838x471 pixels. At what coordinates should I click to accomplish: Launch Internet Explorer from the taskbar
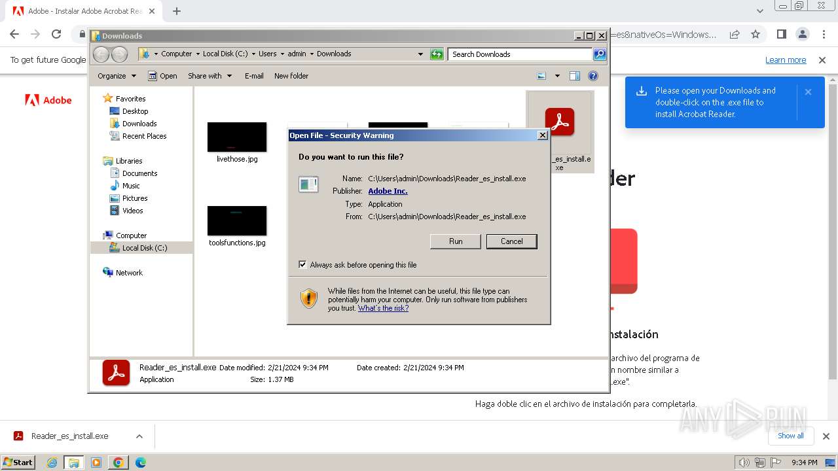coord(52,462)
